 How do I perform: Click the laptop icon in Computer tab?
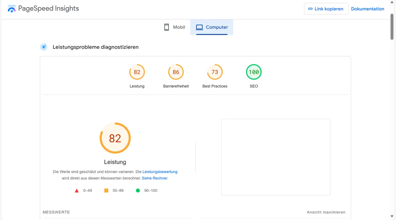[199, 27]
